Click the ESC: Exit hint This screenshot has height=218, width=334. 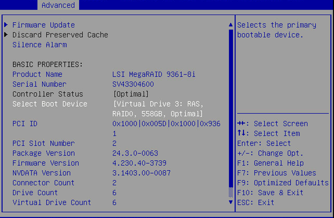(256, 202)
